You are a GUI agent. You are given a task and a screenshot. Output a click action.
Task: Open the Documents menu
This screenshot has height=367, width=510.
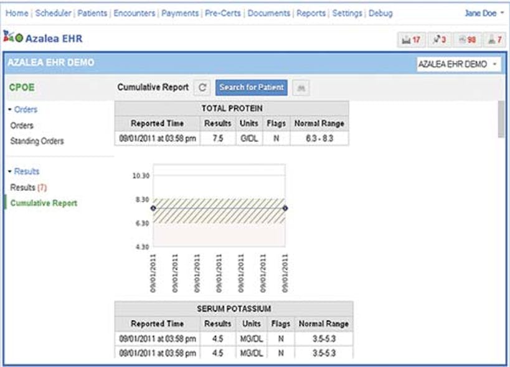(268, 13)
